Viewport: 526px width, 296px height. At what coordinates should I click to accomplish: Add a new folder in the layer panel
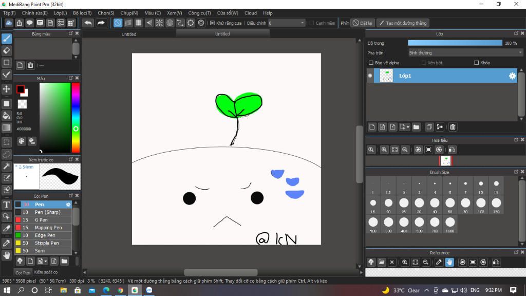416,127
